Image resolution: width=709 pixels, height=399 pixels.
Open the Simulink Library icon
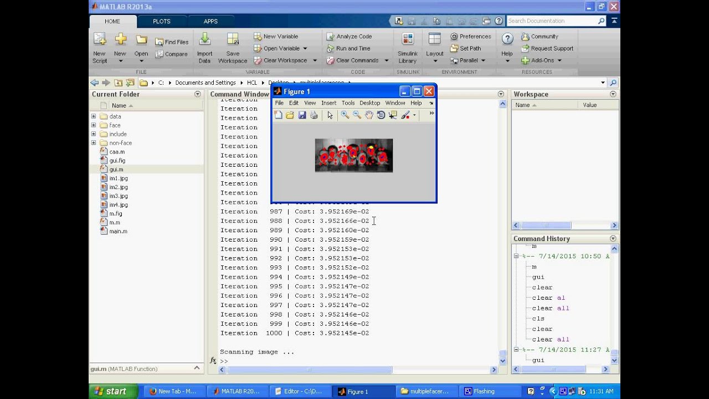(408, 39)
